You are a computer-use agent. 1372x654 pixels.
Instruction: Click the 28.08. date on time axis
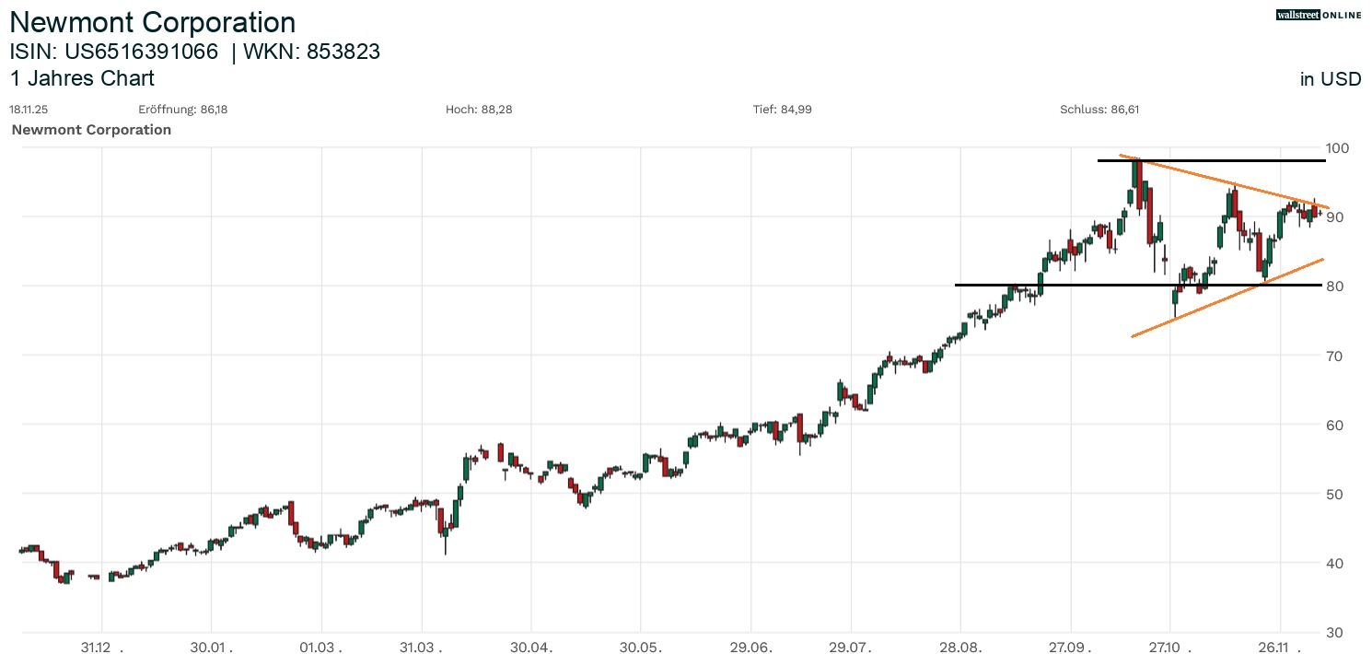(x=961, y=648)
